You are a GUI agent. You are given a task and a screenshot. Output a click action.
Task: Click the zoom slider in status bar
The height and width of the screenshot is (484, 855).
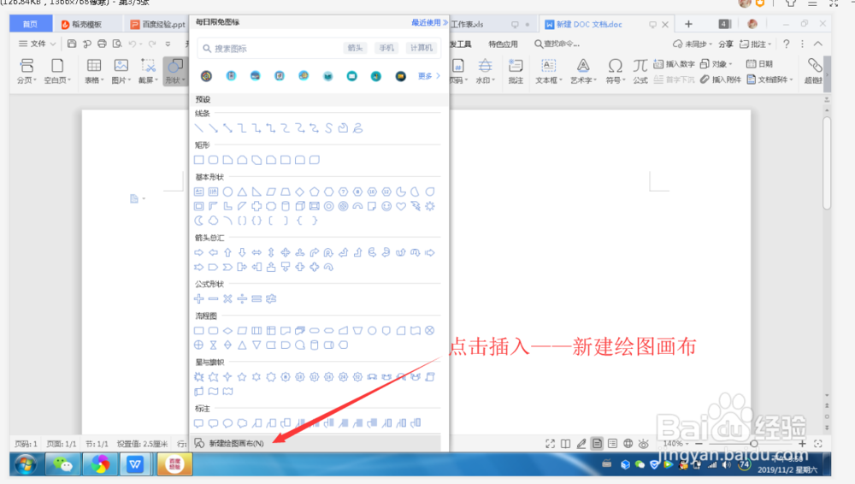point(753,444)
